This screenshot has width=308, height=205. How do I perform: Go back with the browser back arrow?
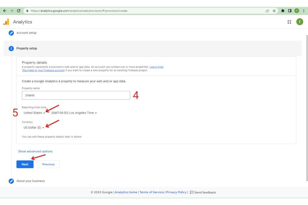coord(5,11)
